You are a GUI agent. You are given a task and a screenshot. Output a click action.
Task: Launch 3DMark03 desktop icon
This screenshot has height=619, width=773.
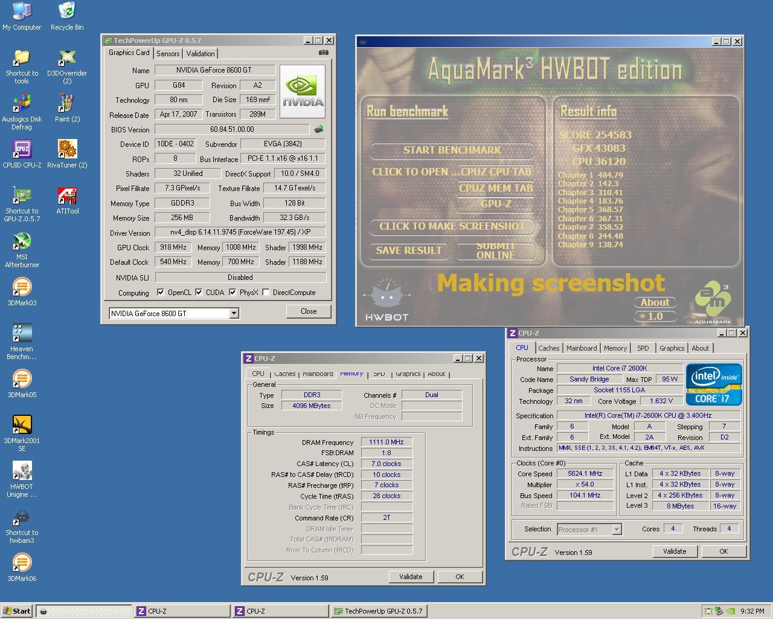click(x=22, y=292)
